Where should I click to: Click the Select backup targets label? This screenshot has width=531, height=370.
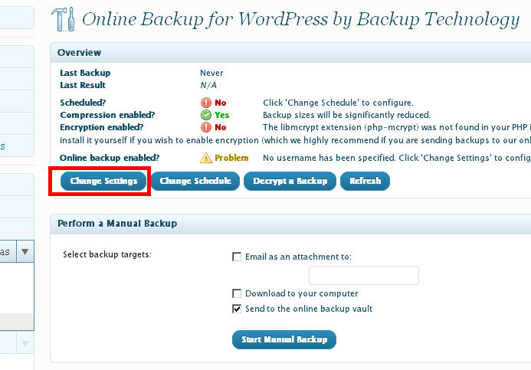(107, 254)
